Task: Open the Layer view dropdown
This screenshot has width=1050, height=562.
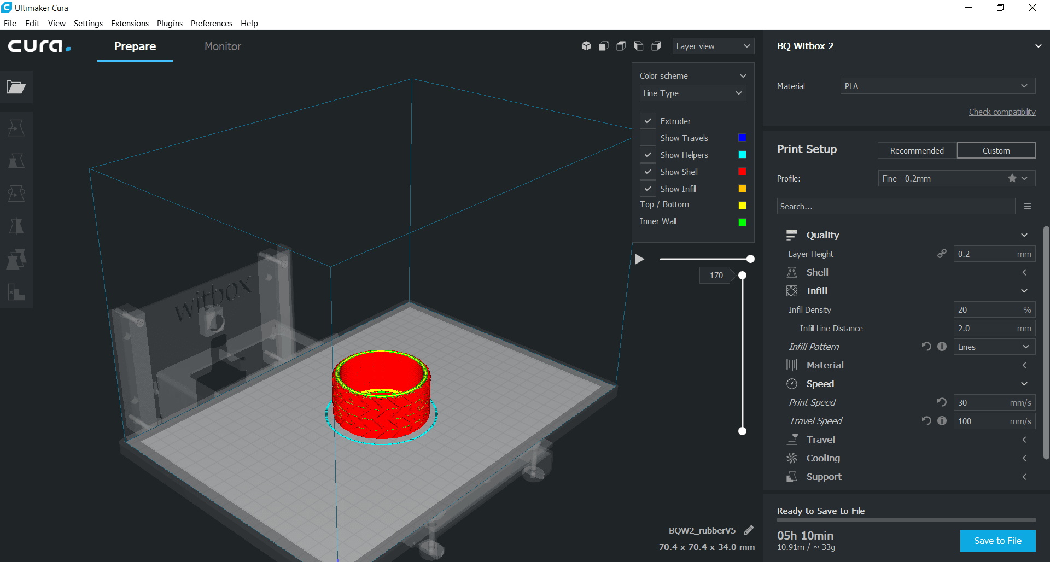Action: coord(713,46)
